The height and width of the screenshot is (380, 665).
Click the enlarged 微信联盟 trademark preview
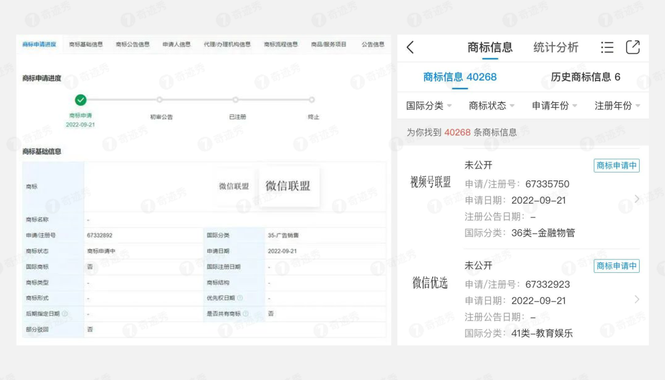[x=288, y=186]
